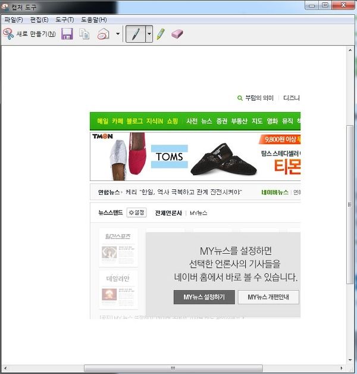This screenshot has height=374, width=357.
Task: Click the green search magnifier icon
Action: [x=240, y=98]
